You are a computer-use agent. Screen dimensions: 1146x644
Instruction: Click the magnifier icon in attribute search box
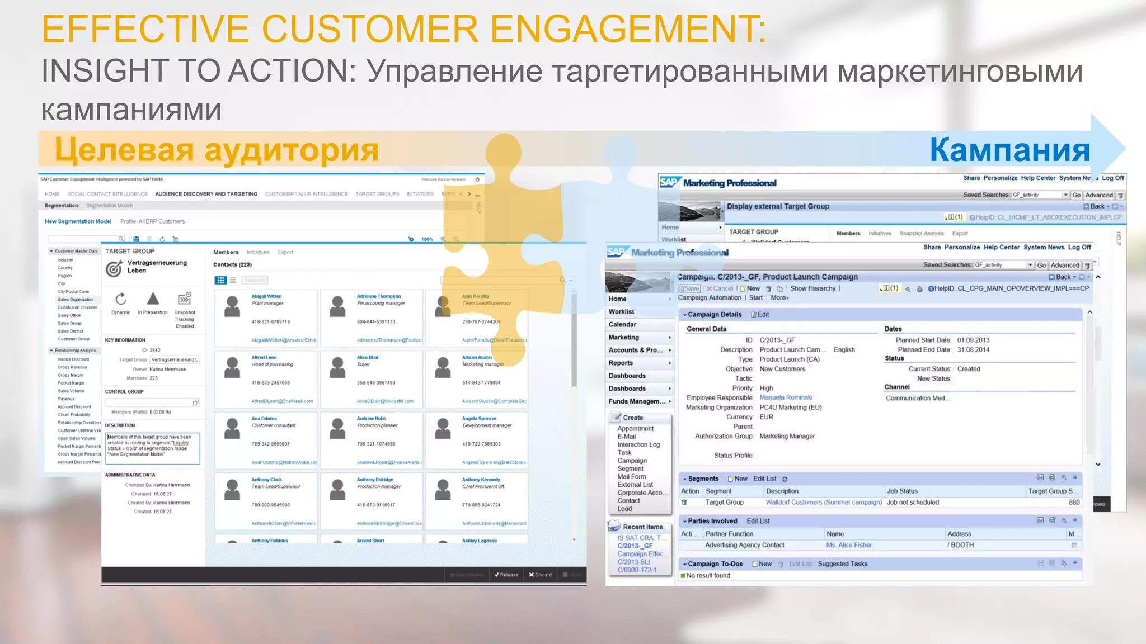click(x=121, y=239)
